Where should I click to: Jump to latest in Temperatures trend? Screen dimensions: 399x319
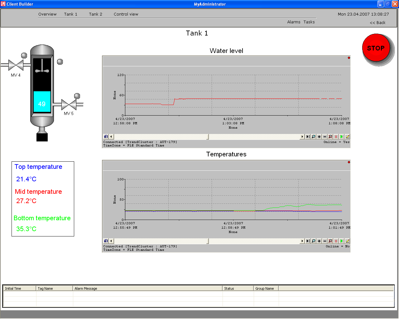click(x=308, y=241)
